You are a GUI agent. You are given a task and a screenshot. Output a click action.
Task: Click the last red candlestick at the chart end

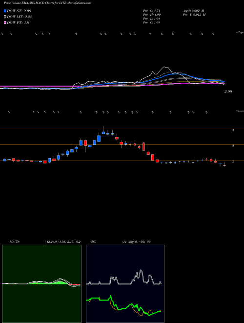[x=224, y=165]
